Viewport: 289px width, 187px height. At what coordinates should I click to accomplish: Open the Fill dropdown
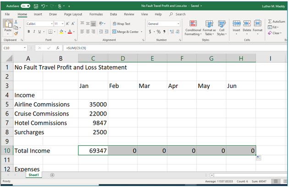pos(273,27)
